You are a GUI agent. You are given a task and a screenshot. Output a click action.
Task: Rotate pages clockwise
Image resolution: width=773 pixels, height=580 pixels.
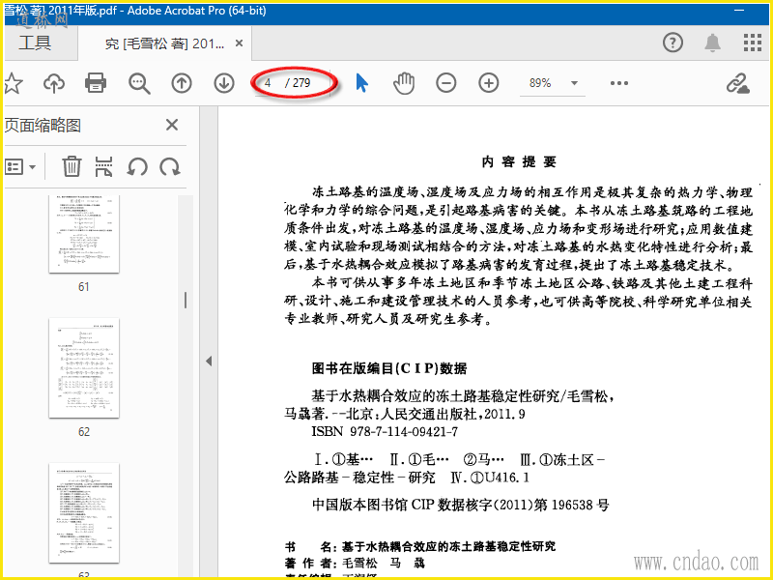170,167
